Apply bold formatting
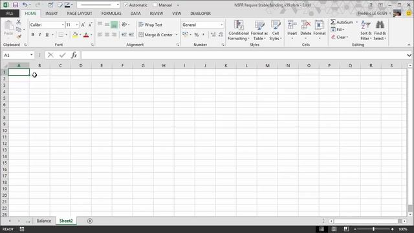 (33, 34)
